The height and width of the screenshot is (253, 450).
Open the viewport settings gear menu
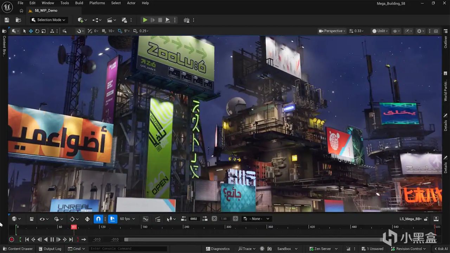point(420,31)
